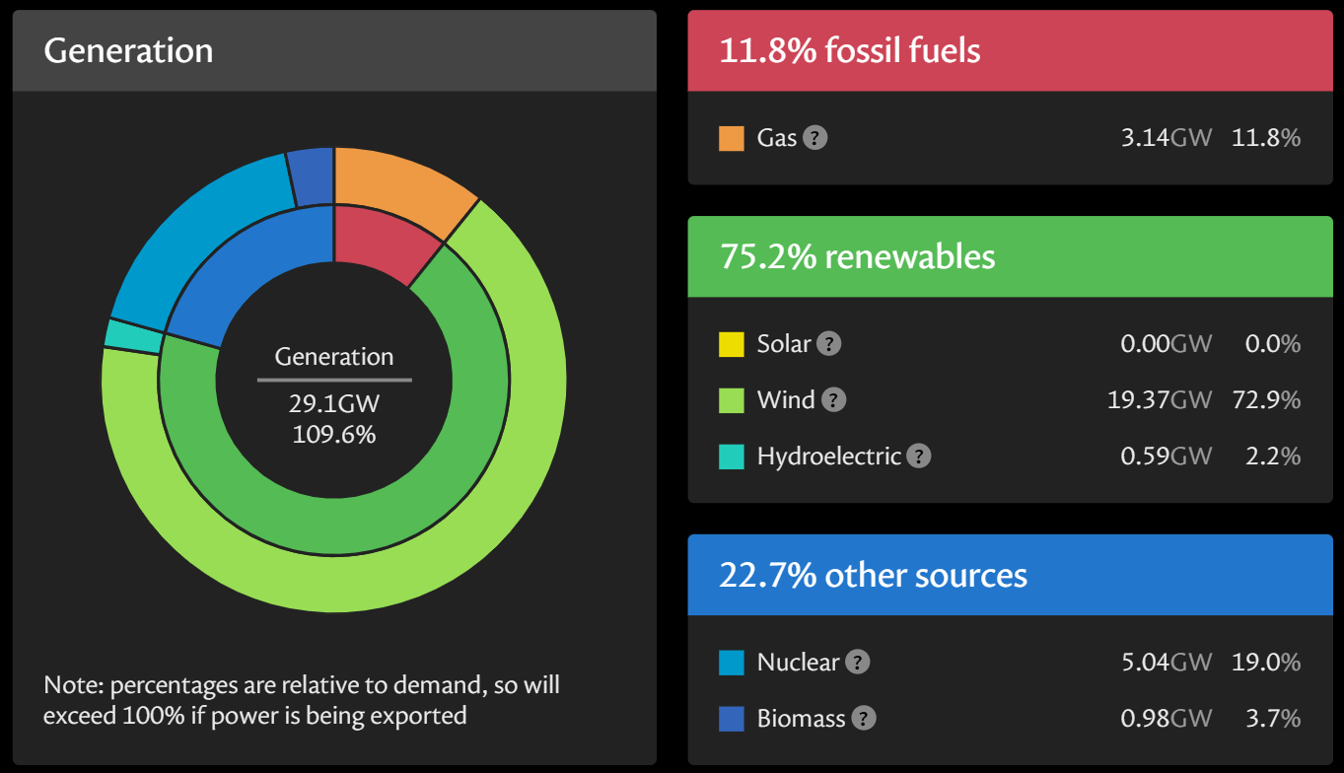Click the Generation panel title
The height and width of the screenshot is (773, 1344).
point(128,51)
